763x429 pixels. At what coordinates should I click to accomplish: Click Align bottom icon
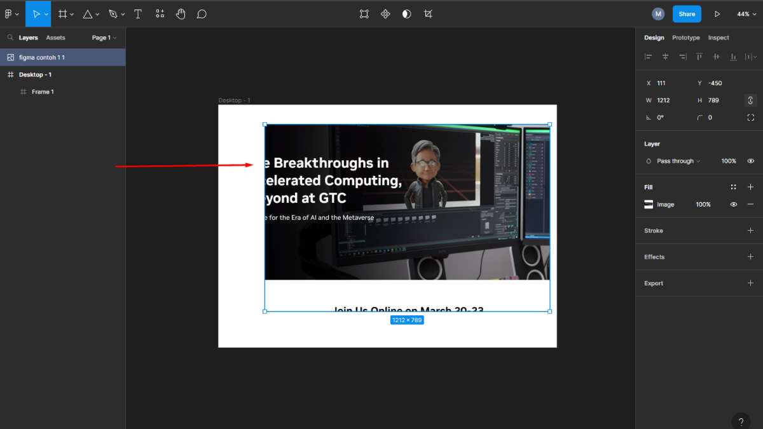coord(733,57)
